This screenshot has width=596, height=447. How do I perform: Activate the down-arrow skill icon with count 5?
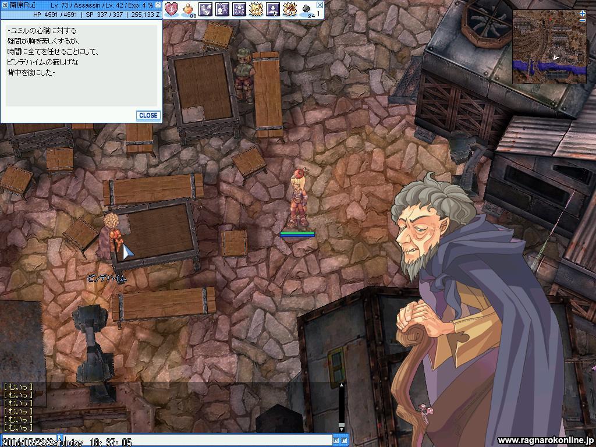point(272,9)
